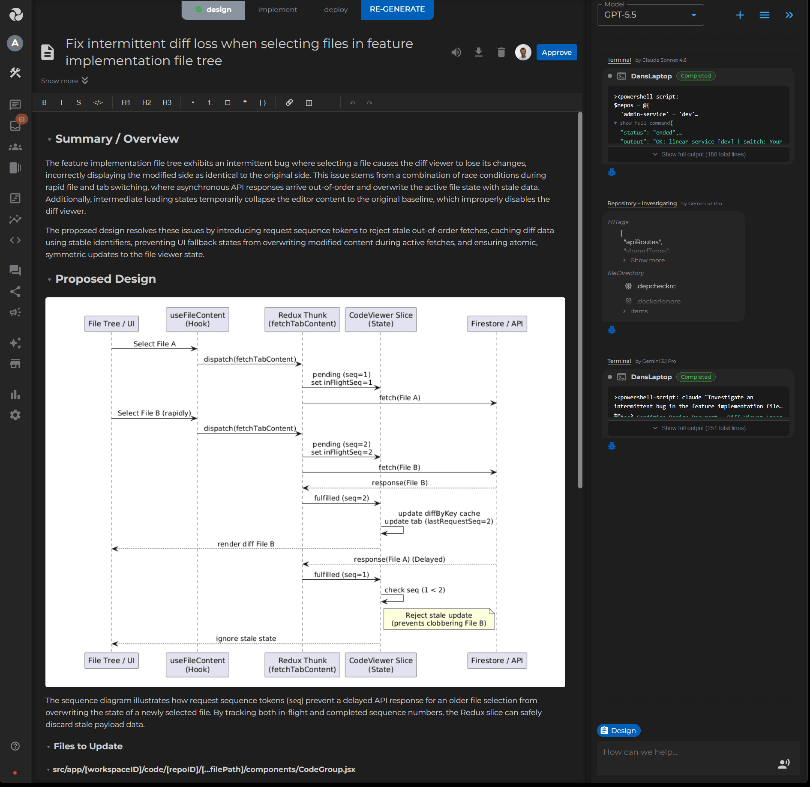This screenshot has height=787, width=810.
Task: Click the speaker read-aloud icon
Action: (x=456, y=52)
